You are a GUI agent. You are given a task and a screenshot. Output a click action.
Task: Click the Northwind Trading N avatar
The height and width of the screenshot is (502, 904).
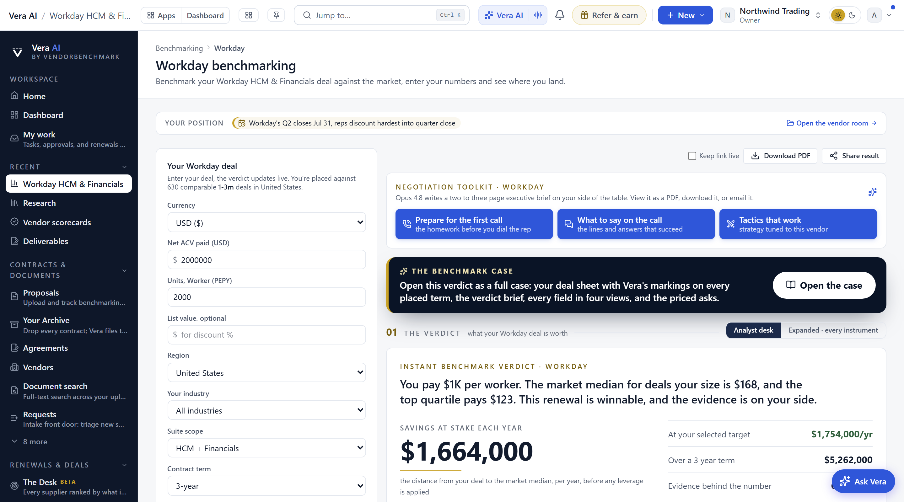pos(727,15)
